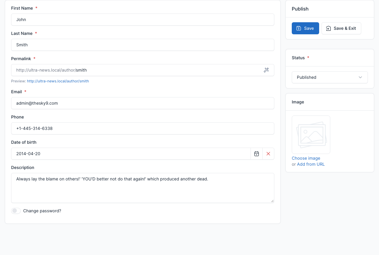This screenshot has height=255, width=379.
Task: Click the image placeholder thumbnail
Action: click(x=311, y=135)
